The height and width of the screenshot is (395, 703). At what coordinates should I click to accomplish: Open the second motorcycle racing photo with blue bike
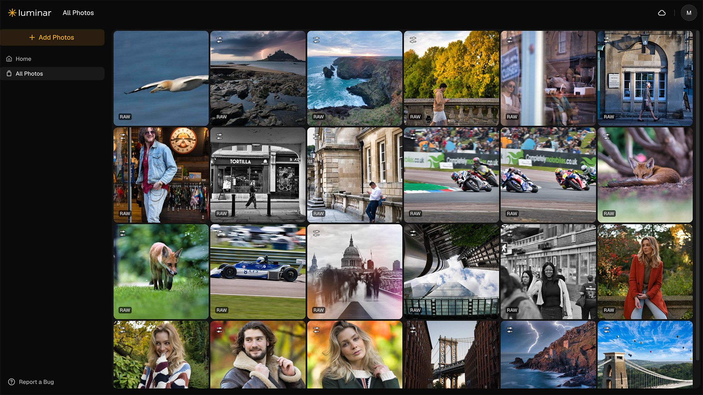pyautogui.click(x=548, y=175)
